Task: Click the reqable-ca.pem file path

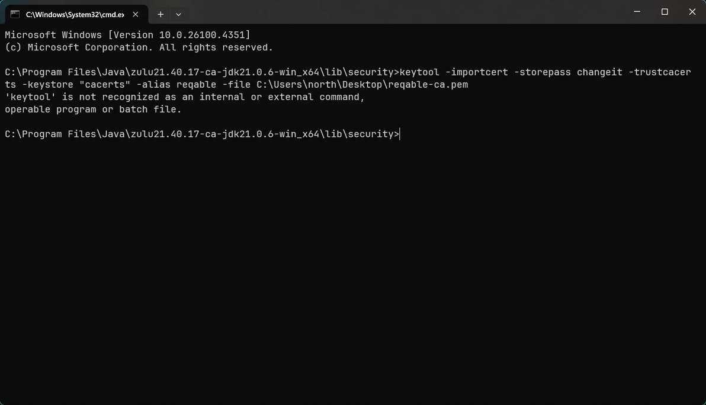Action: point(362,85)
